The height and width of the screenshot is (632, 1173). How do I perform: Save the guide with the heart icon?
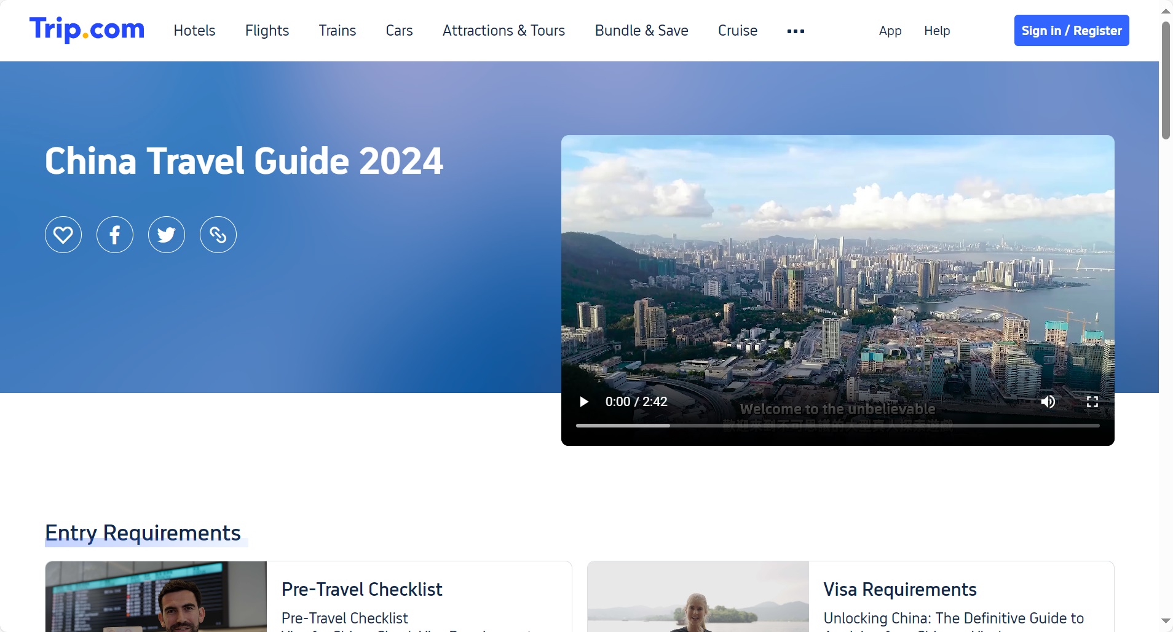(x=63, y=235)
